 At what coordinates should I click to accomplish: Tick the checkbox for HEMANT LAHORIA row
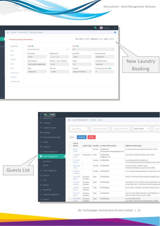(x=70, y=171)
